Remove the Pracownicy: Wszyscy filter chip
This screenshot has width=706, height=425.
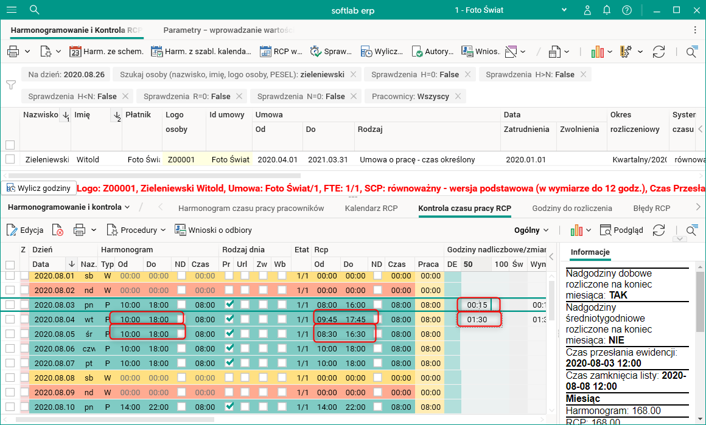pyautogui.click(x=458, y=96)
